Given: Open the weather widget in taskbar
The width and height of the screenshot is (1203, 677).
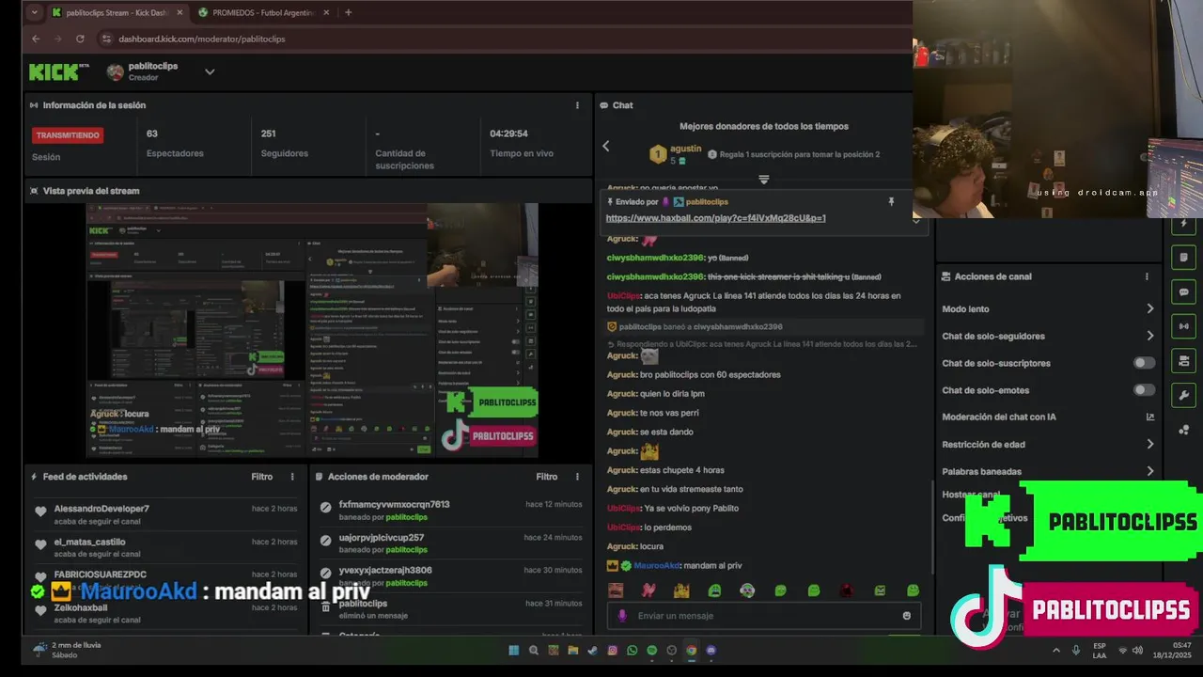Looking at the screenshot, I should pos(68,650).
